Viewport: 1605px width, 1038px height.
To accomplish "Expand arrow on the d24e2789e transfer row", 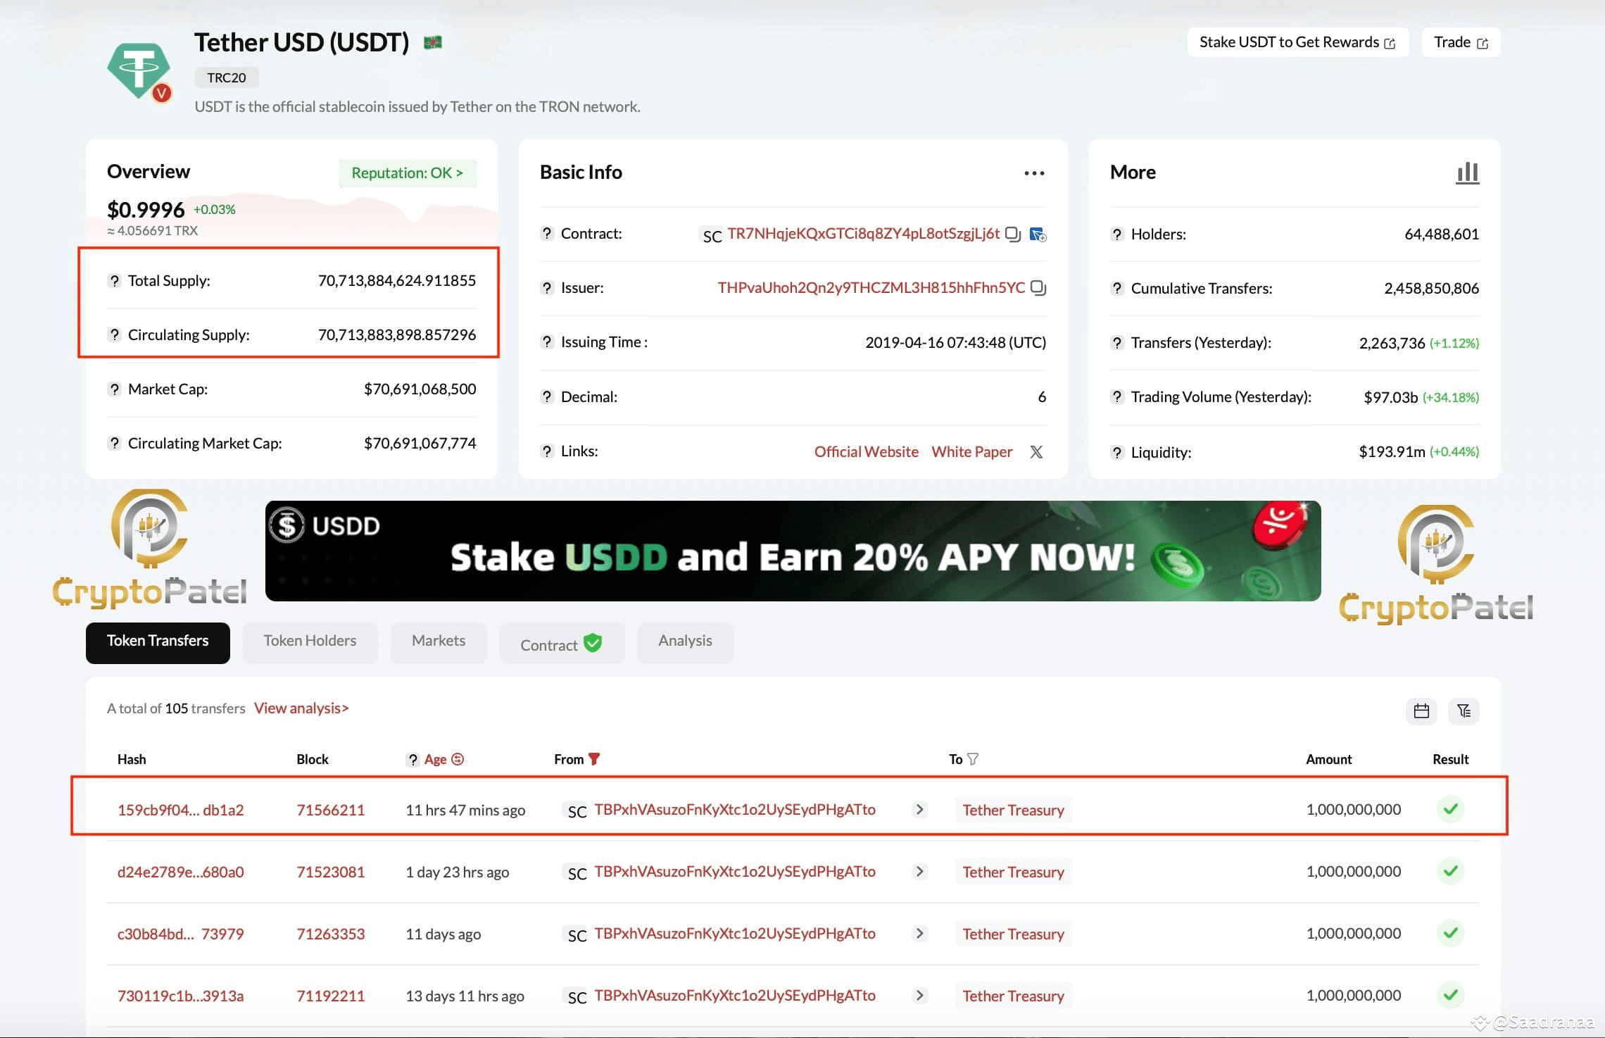I will tap(919, 872).
